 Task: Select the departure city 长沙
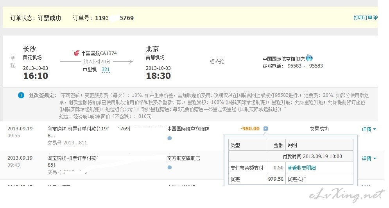coord(30,49)
